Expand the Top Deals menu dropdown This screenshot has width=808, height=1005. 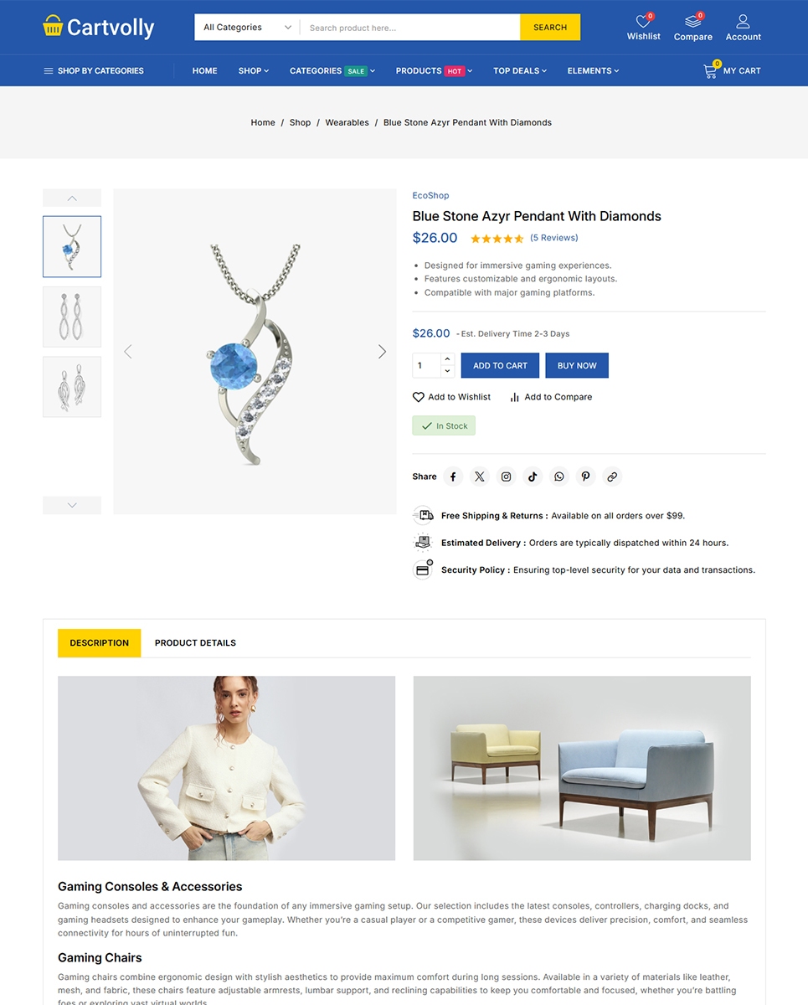[520, 70]
